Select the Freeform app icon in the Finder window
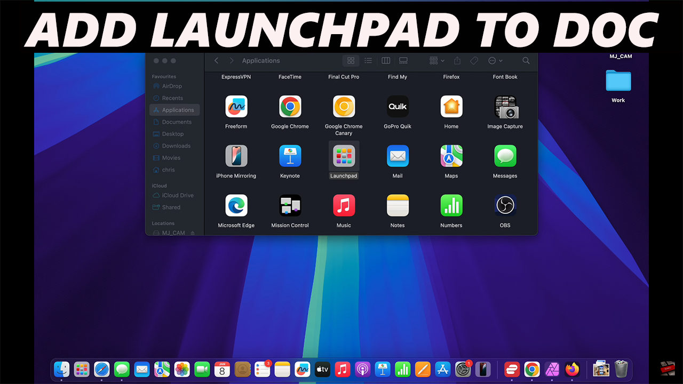The height and width of the screenshot is (384, 683). pyautogui.click(x=236, y=107)
